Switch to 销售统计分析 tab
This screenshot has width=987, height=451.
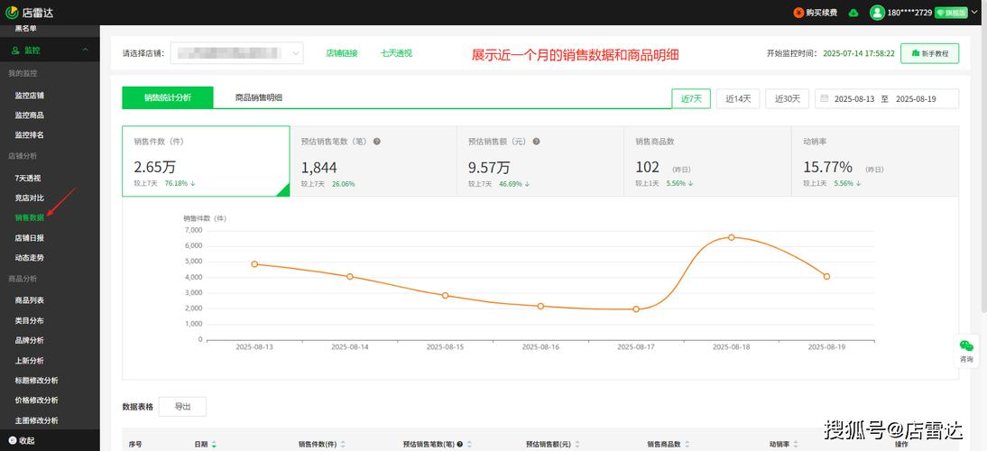point(168,97)
